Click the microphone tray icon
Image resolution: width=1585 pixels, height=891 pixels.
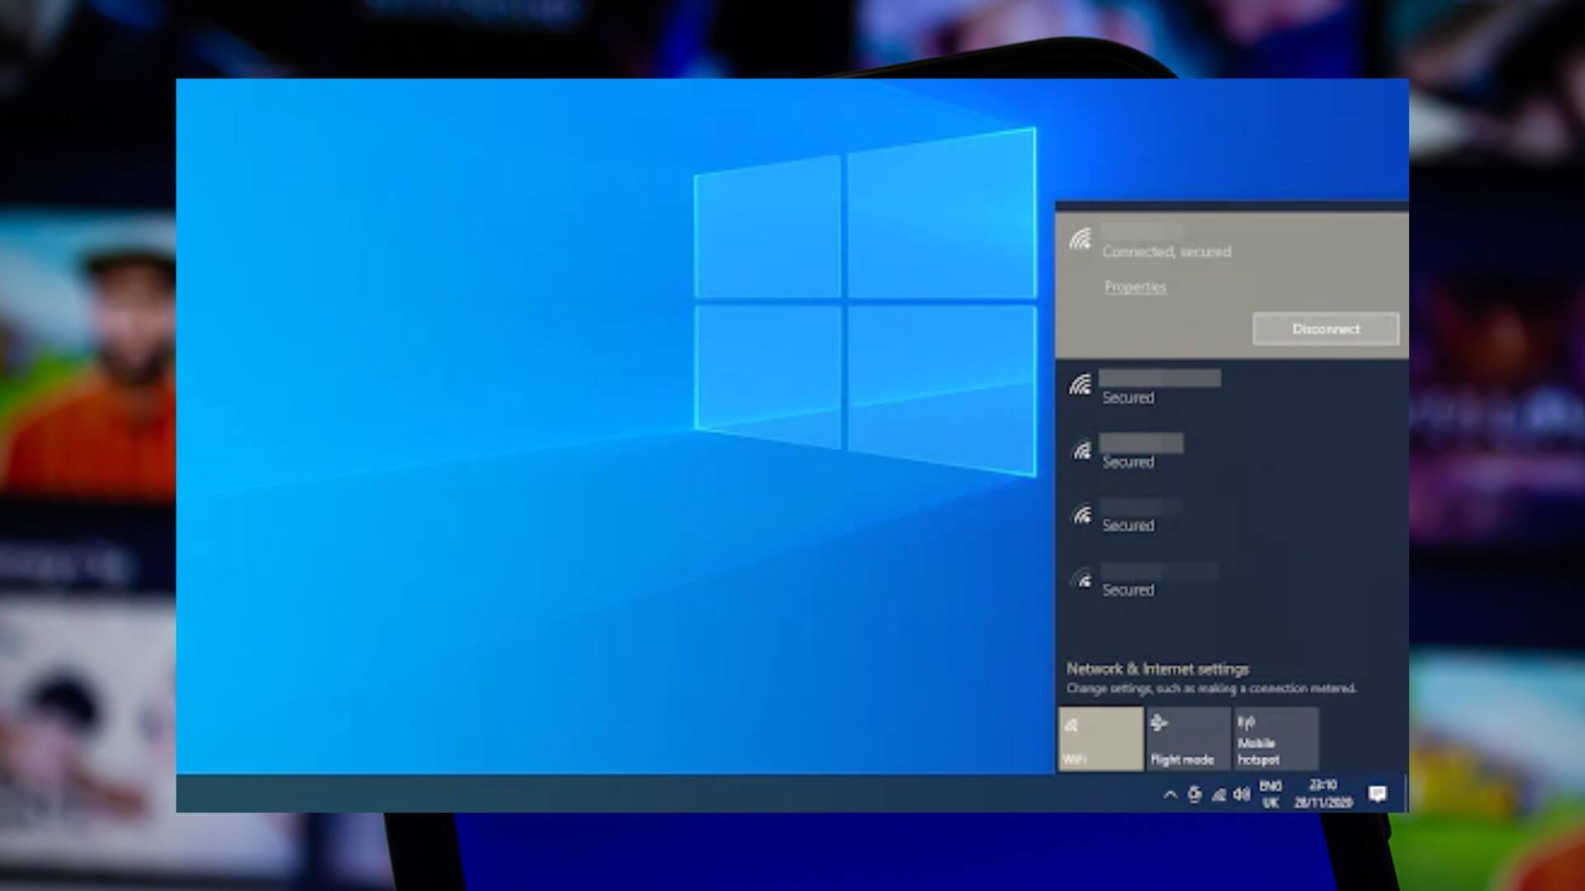click(x=1194, y=794)
